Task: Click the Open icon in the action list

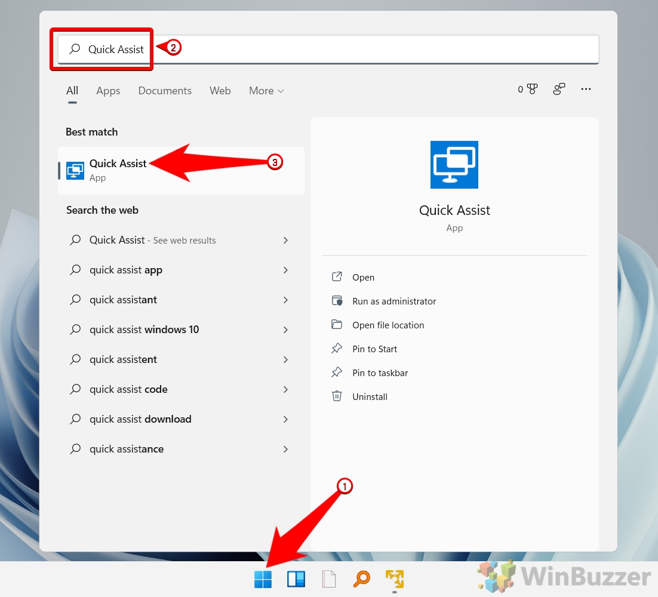Action: point(337,276)
